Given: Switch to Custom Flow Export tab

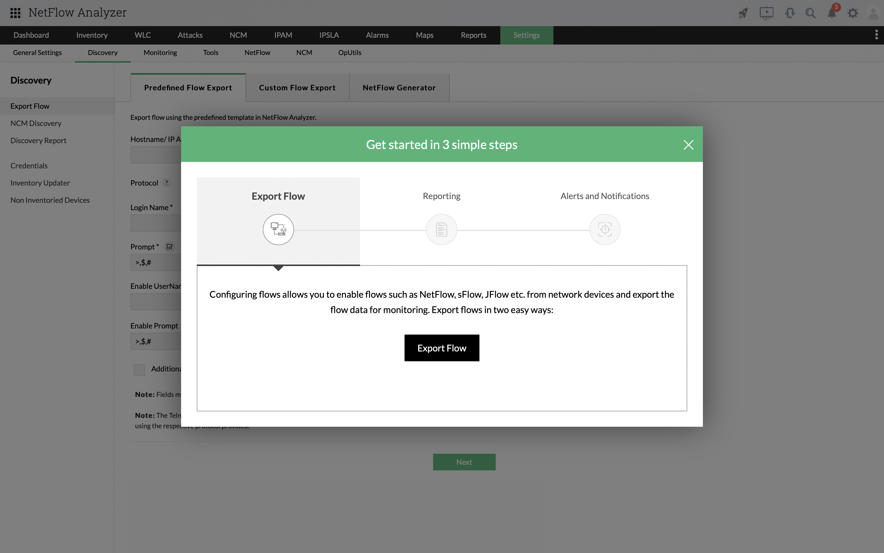Looking at the screenshot, I should click(x=297, y=88).
